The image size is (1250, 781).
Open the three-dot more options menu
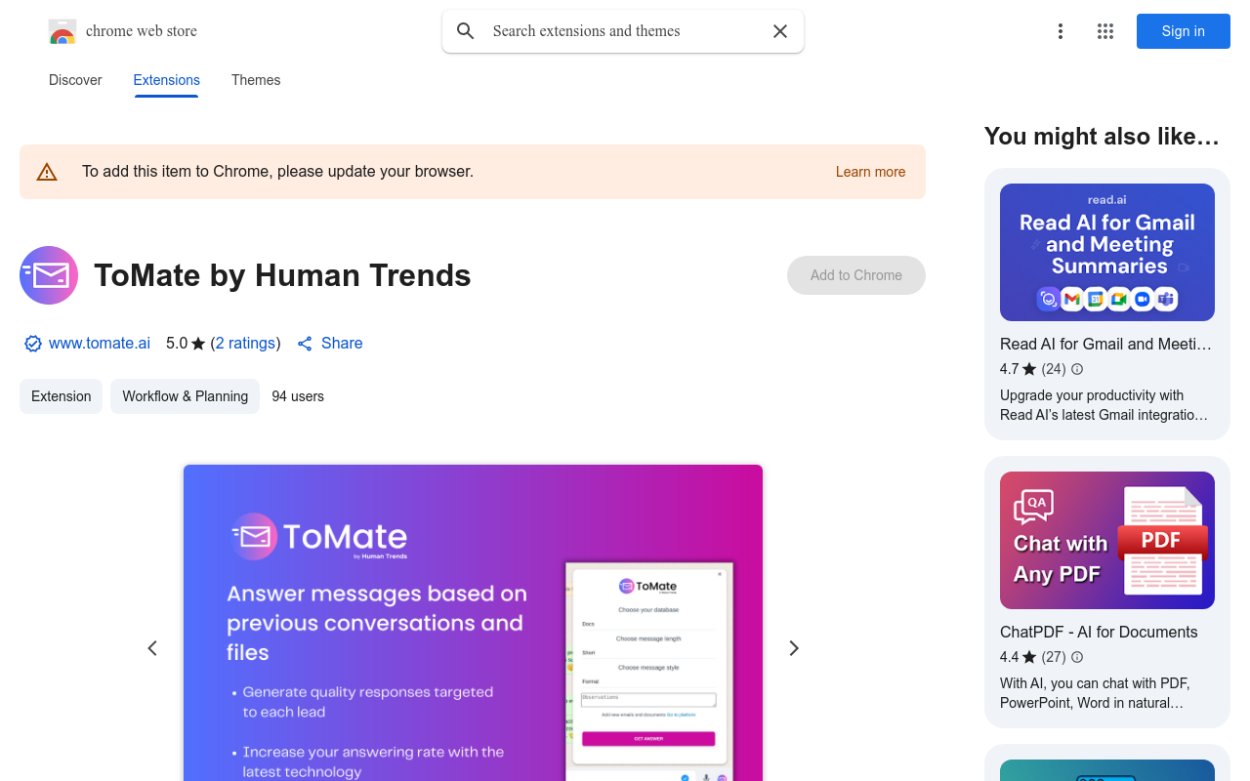1061,31
